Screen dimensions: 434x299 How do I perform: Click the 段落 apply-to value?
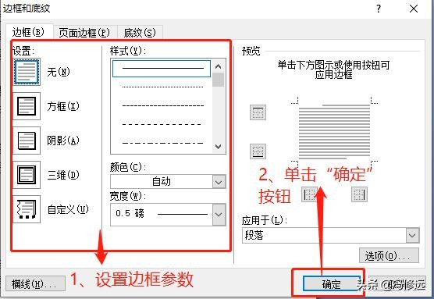(254, 235)
